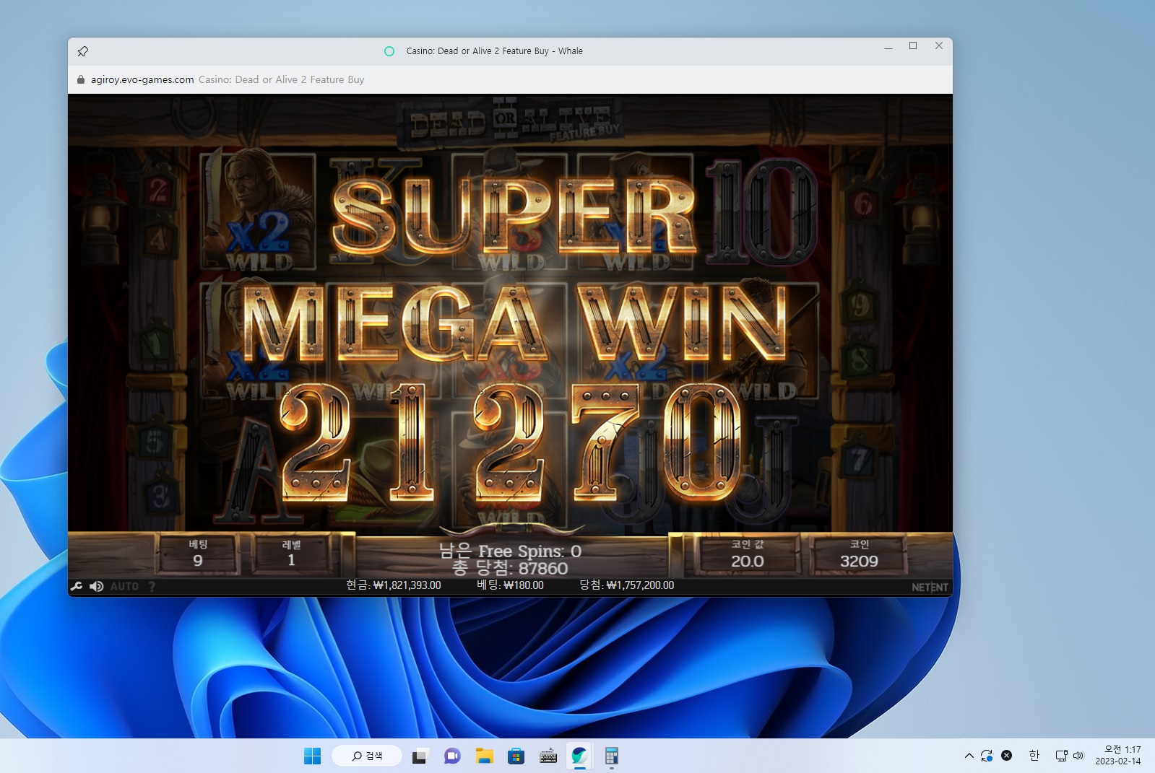Open the Windows Start menu
The image size is (1155, 773).
313,756
